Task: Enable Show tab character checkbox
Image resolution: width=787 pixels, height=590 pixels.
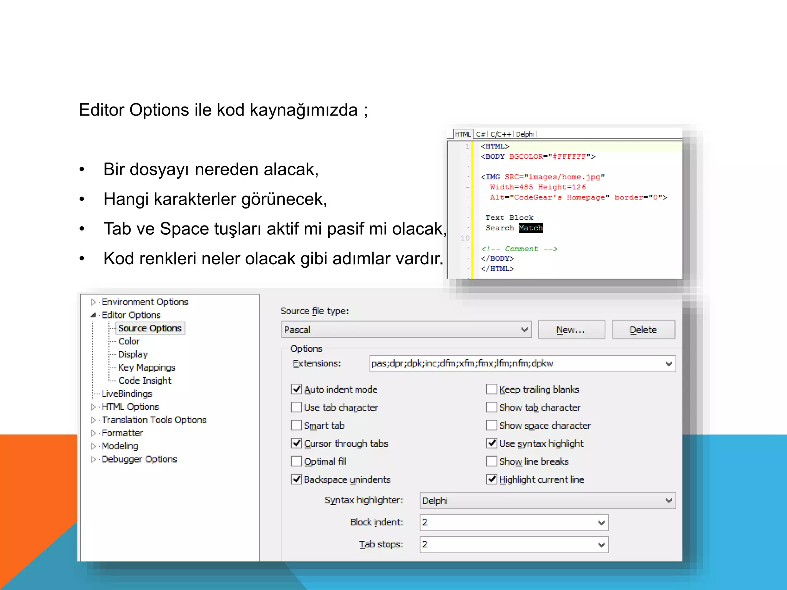Action: (491, 407)
